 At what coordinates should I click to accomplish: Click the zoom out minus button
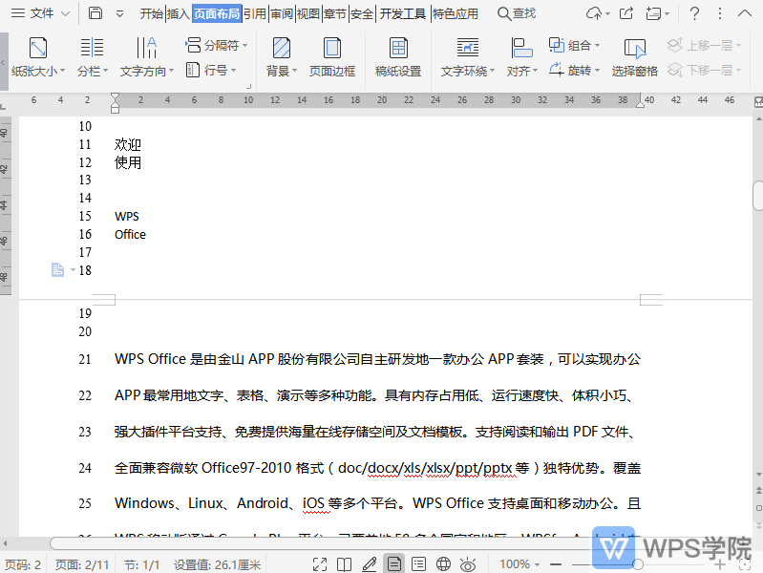(556, 564)
